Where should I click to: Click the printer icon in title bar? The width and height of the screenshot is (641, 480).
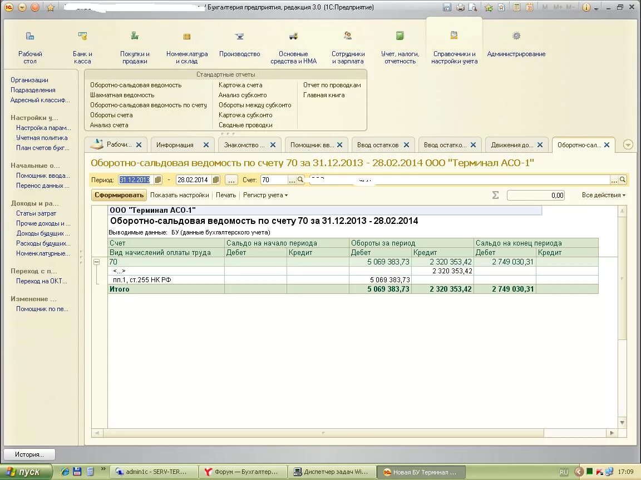tap(460, 7)
